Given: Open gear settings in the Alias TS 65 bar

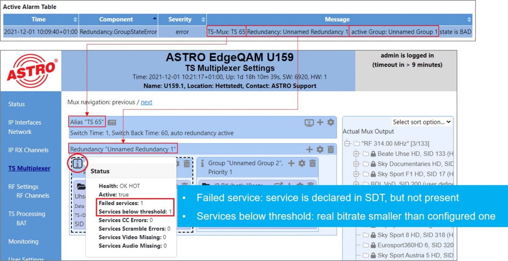Looking at the screenshot, I should tap(331, 122).
